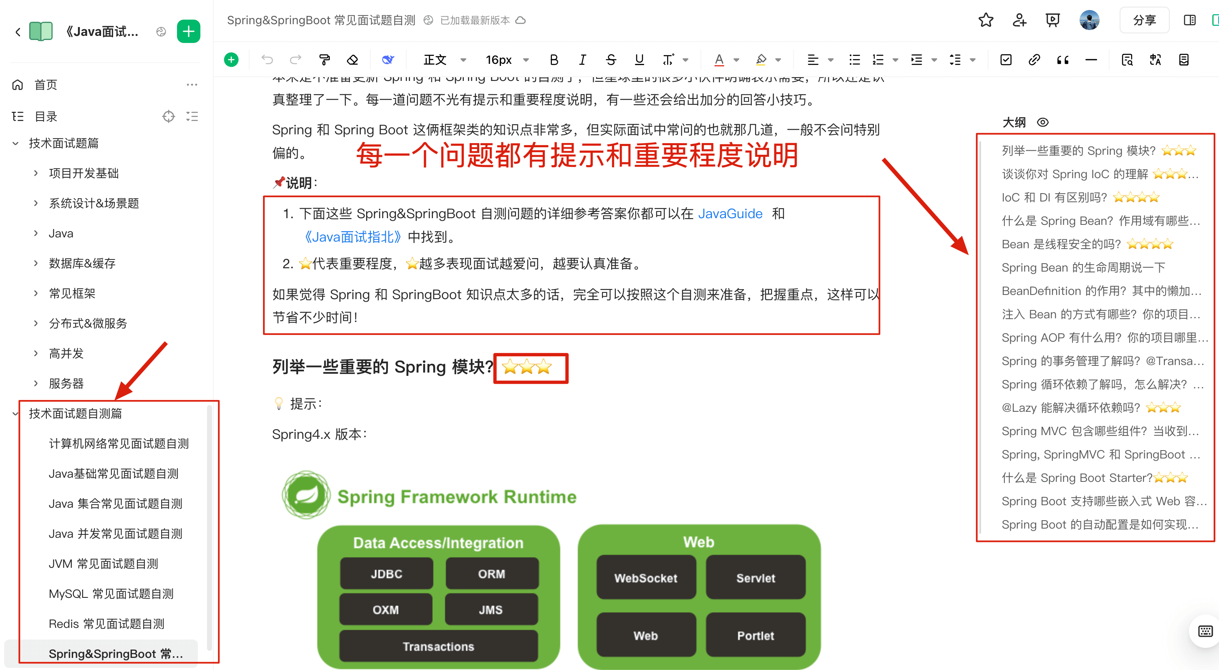1219x670 pixels.
Task: Open Redis 常见面试题自测 document
Action: (x=106, y=623)
